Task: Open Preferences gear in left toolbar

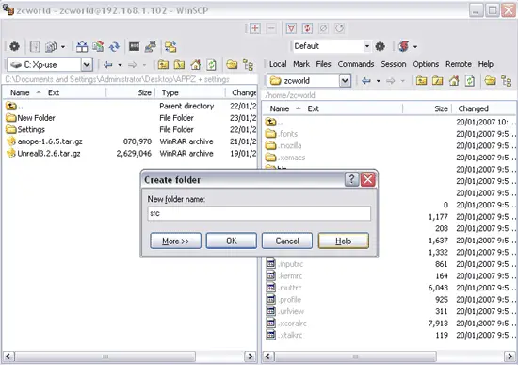Action: point(14,46)
